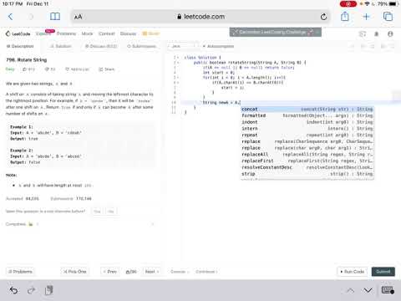Dislike the problem with thumbs down
Image resolution: width=401 pixels, height=301 pixels.
50,69
